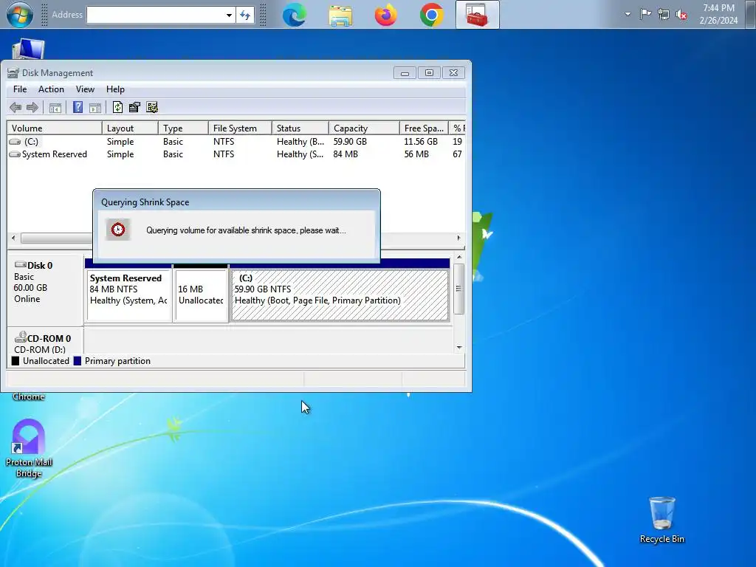This screenshot has width=756, height=567.
Task: Open the Help menu
Action: pyautogui.click(x=115, y=89)
